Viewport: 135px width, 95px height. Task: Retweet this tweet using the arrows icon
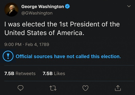pos(53,88)
